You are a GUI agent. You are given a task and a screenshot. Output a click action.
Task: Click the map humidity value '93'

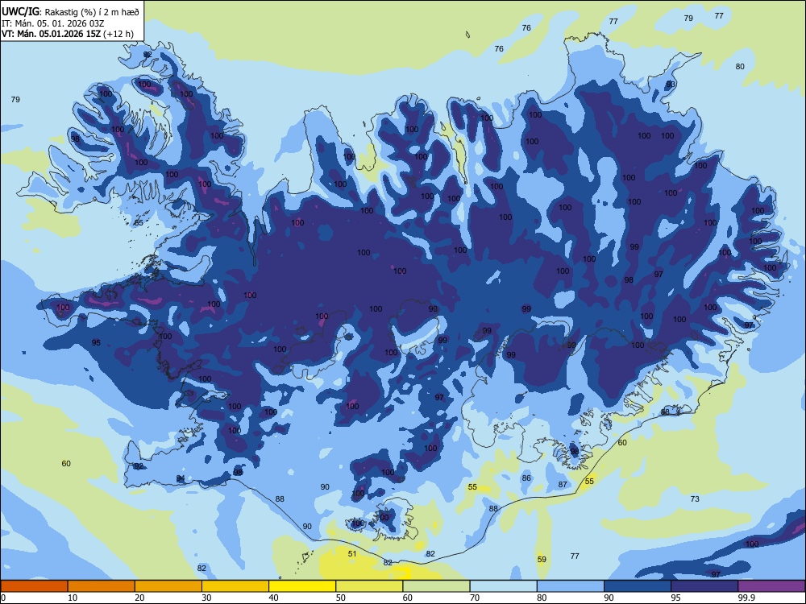671,85
